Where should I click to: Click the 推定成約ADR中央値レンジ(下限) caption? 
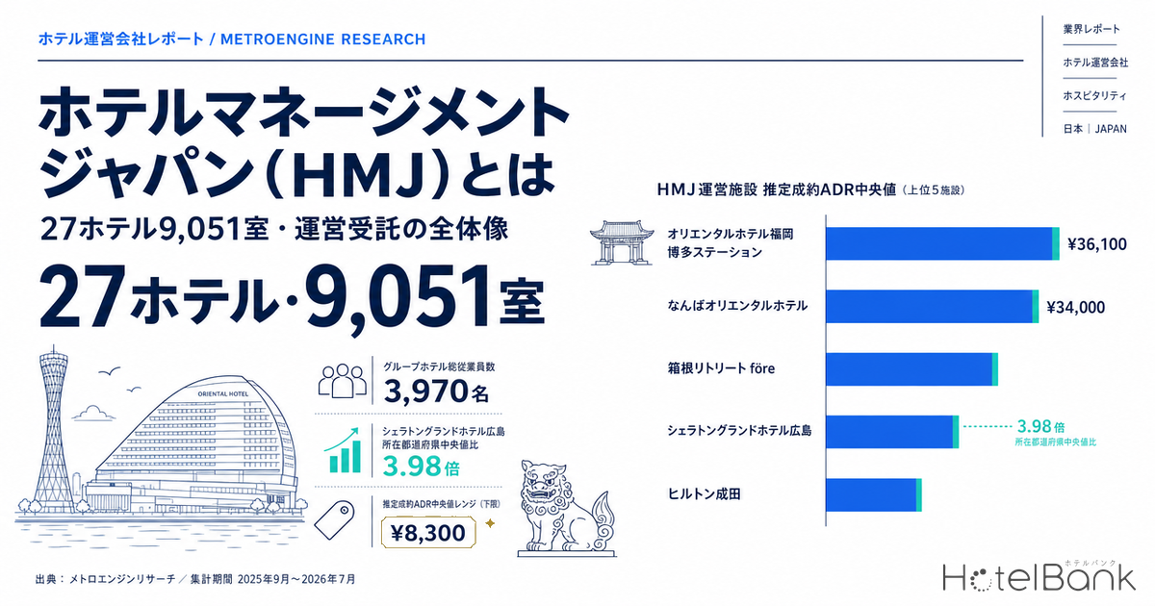444,504
